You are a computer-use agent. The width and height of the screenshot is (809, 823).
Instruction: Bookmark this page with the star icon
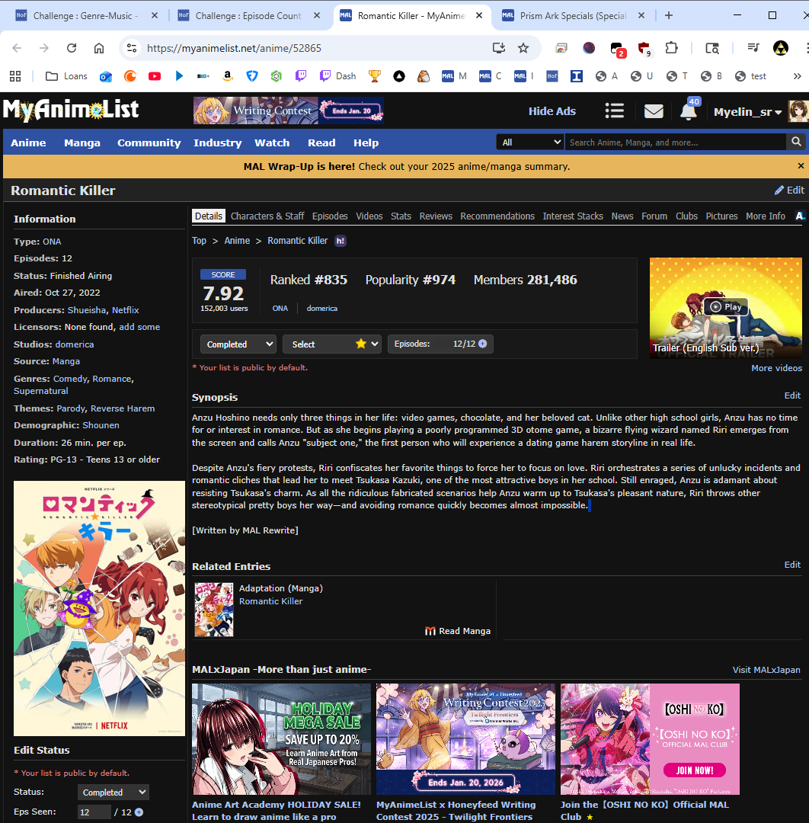click(523, 48)
